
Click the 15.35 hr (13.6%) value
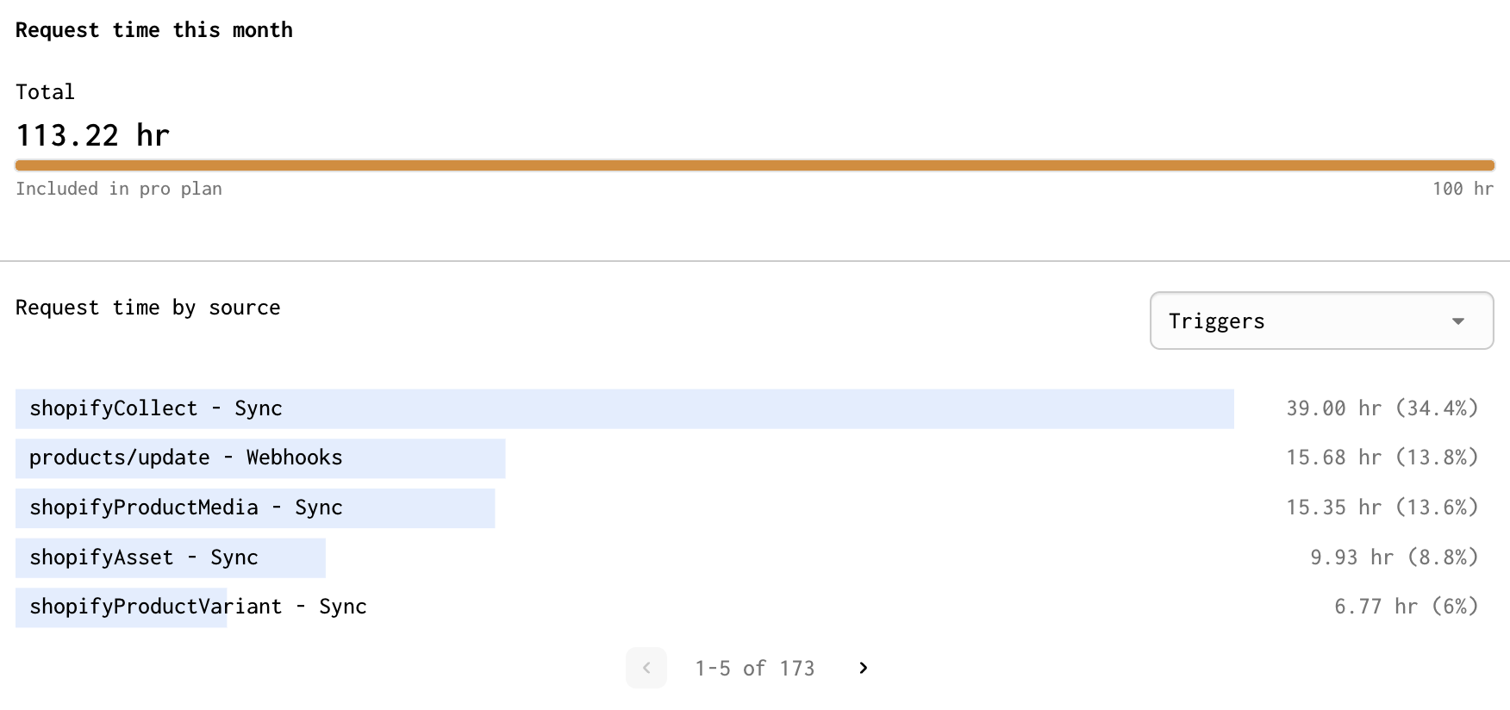pyautogui.click(x=1382, y=508)
